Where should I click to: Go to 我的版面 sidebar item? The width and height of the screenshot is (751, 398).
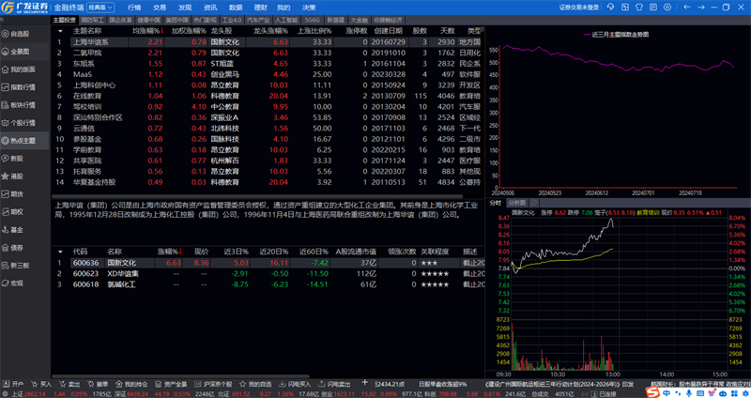tap(23, 69)
